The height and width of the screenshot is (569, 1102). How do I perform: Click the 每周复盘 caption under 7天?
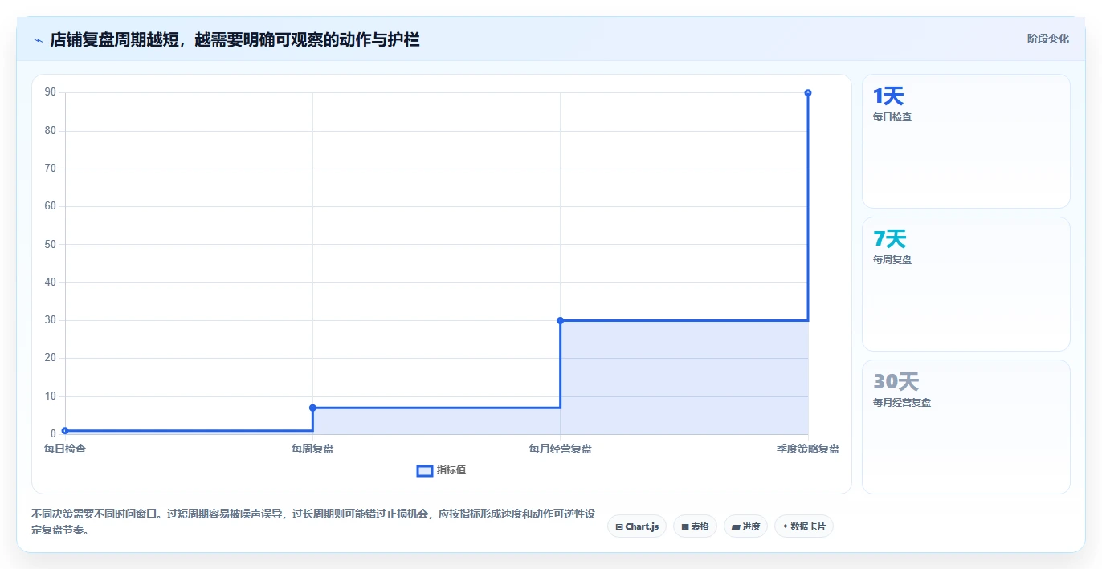[x=892, y=259]
